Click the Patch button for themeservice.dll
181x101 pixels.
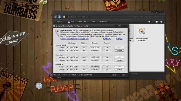(x=119, y=47)
